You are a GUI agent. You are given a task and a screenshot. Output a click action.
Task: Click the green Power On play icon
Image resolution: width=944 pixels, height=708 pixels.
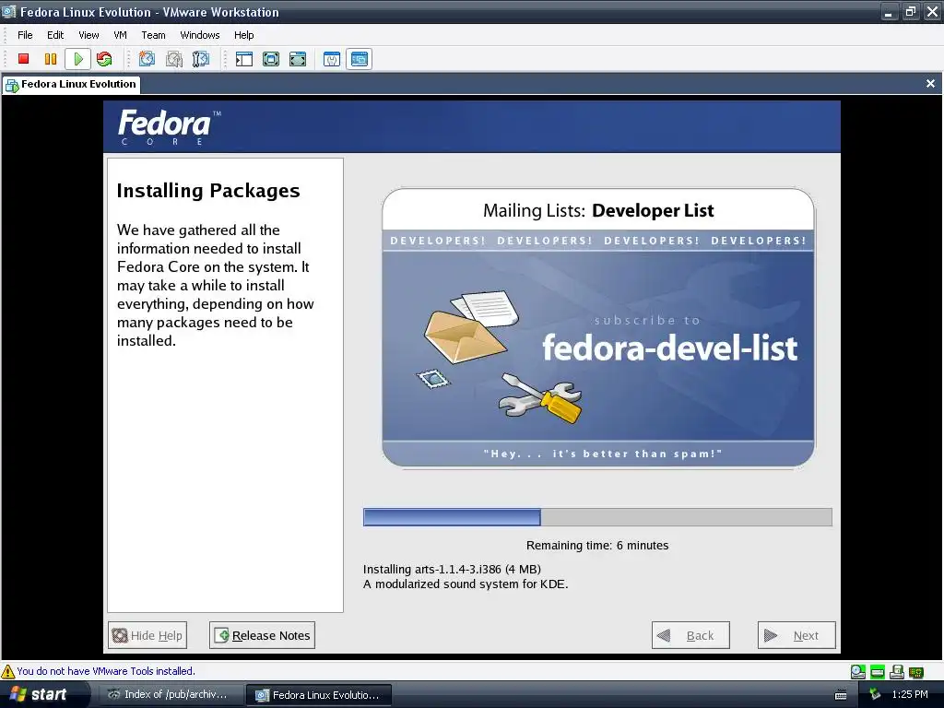coord(77,59)
